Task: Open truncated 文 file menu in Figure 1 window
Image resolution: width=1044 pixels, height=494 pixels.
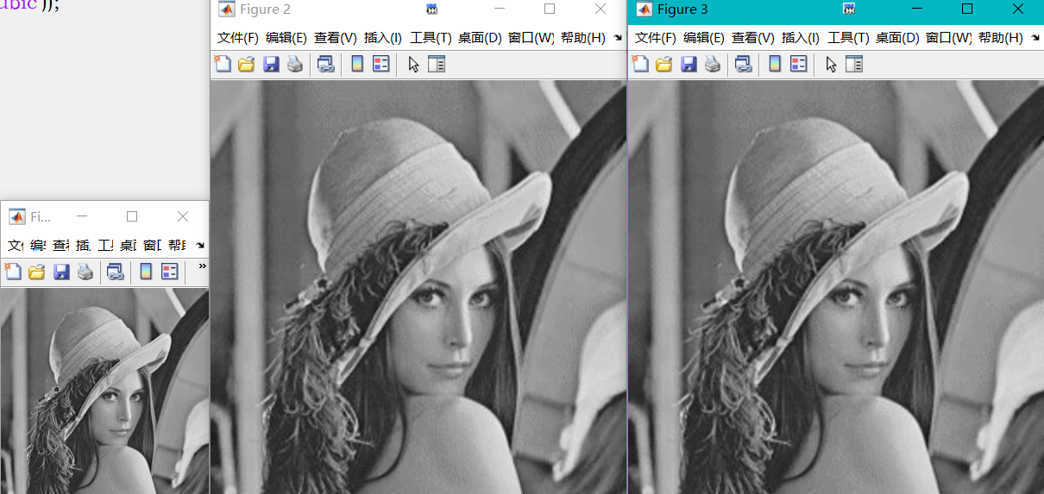Action: [16, 246]
